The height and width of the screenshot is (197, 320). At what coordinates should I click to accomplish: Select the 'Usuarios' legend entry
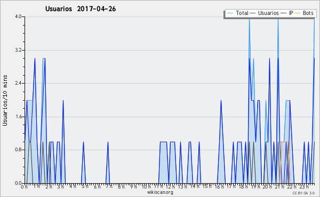point(268,13)
